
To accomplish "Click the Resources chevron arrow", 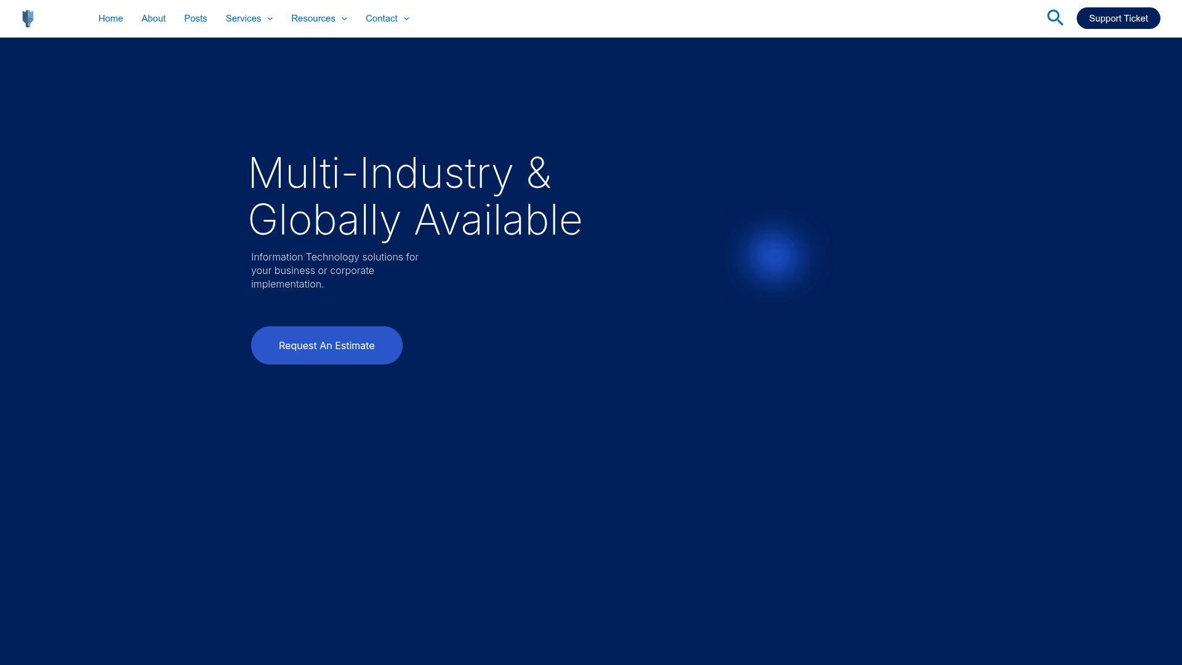I will click(344, 19).
